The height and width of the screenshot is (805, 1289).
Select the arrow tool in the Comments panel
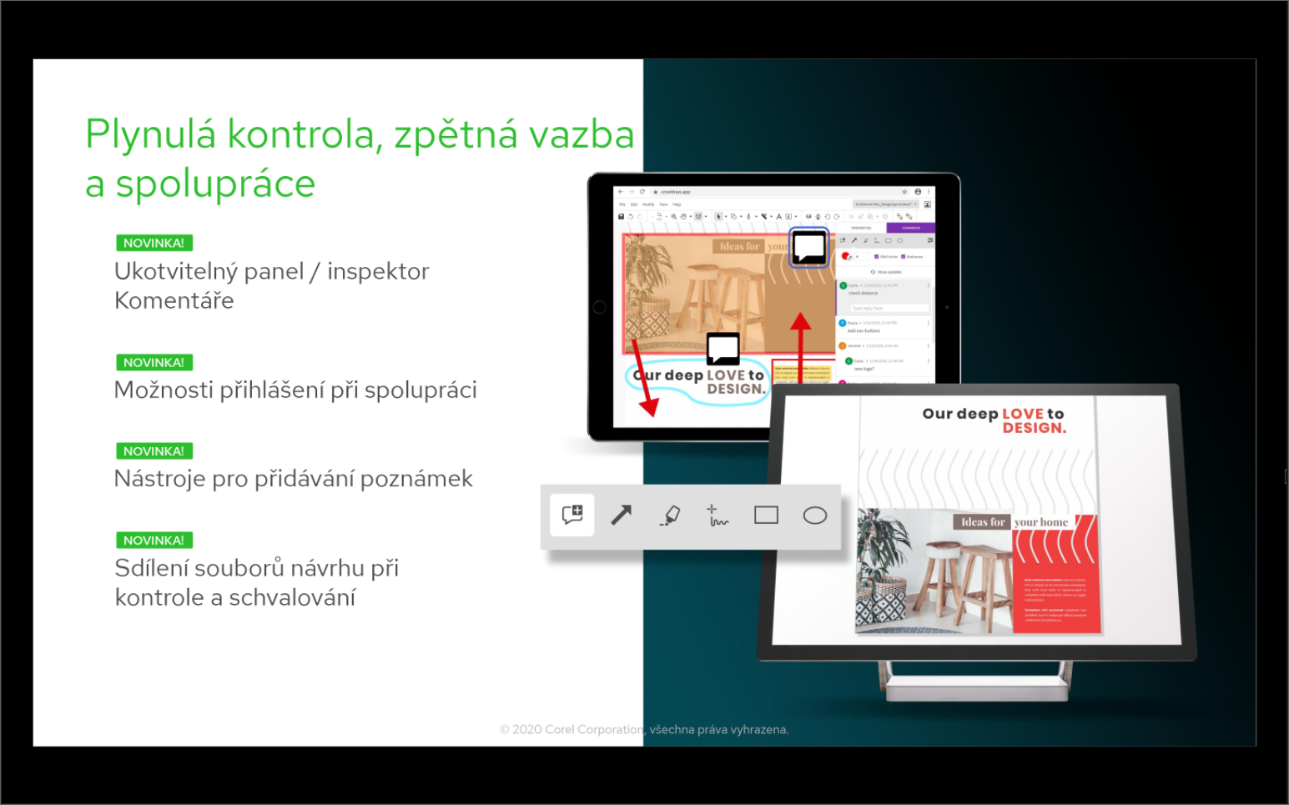854,240
